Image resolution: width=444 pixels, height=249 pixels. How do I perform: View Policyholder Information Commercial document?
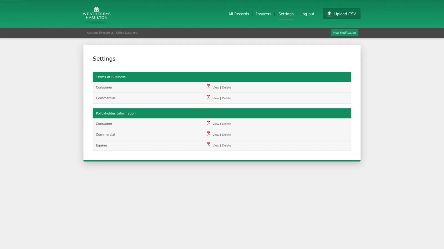[x=216, y=135]
